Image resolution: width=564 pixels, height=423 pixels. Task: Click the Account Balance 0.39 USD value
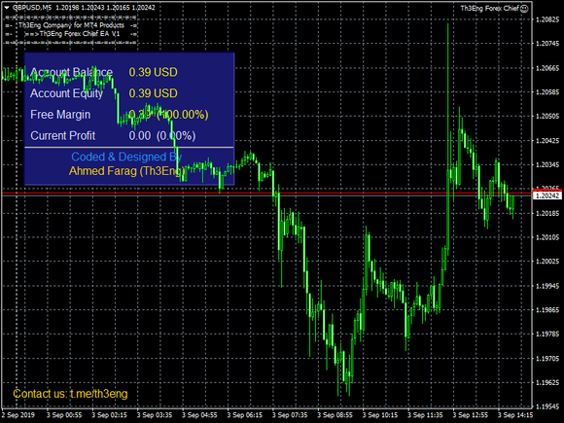(x=154, y=72)
